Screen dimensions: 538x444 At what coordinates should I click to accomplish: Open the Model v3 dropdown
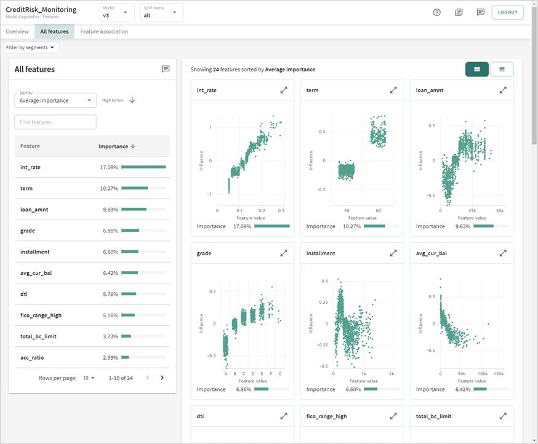click(x=117, y=12)
